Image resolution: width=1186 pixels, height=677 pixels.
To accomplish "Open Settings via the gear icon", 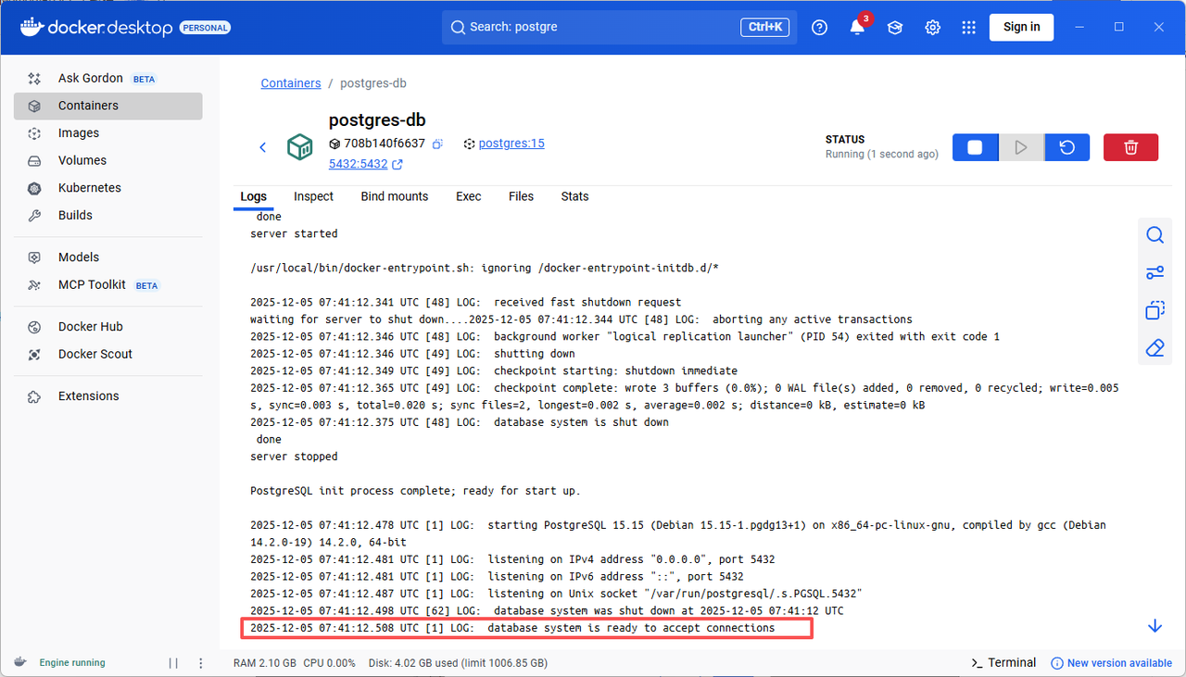I will pyautogui.click(x=933, y=28).
